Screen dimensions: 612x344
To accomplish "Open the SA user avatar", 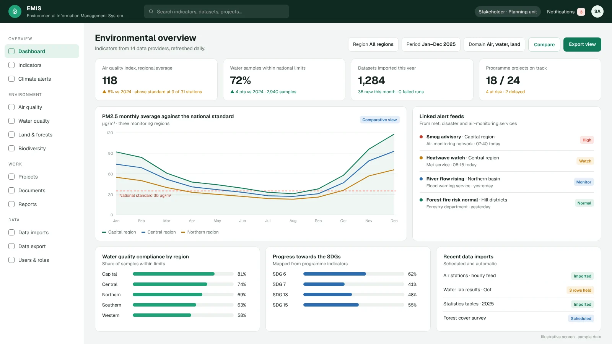I will click(x=597, y=11).
